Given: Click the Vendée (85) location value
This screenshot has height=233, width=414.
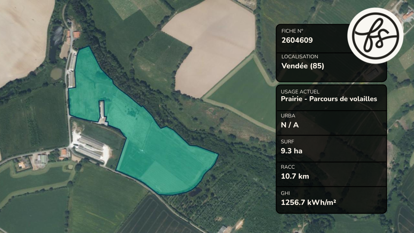Looking at the screenshot, I should 303,66.
